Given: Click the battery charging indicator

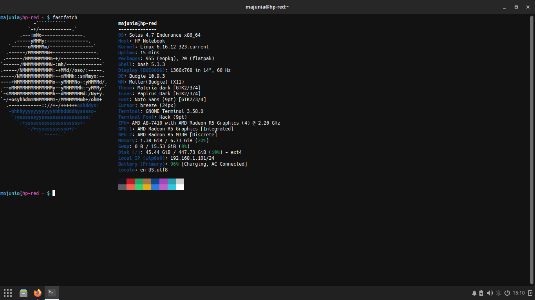Looking at the screenshot, I should tap(481, 293).
